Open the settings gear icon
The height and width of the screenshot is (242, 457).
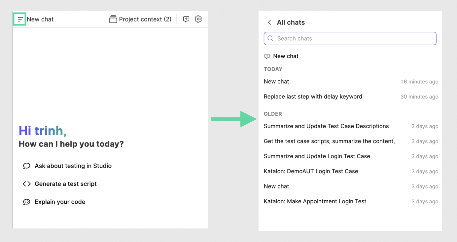(198, 19)
